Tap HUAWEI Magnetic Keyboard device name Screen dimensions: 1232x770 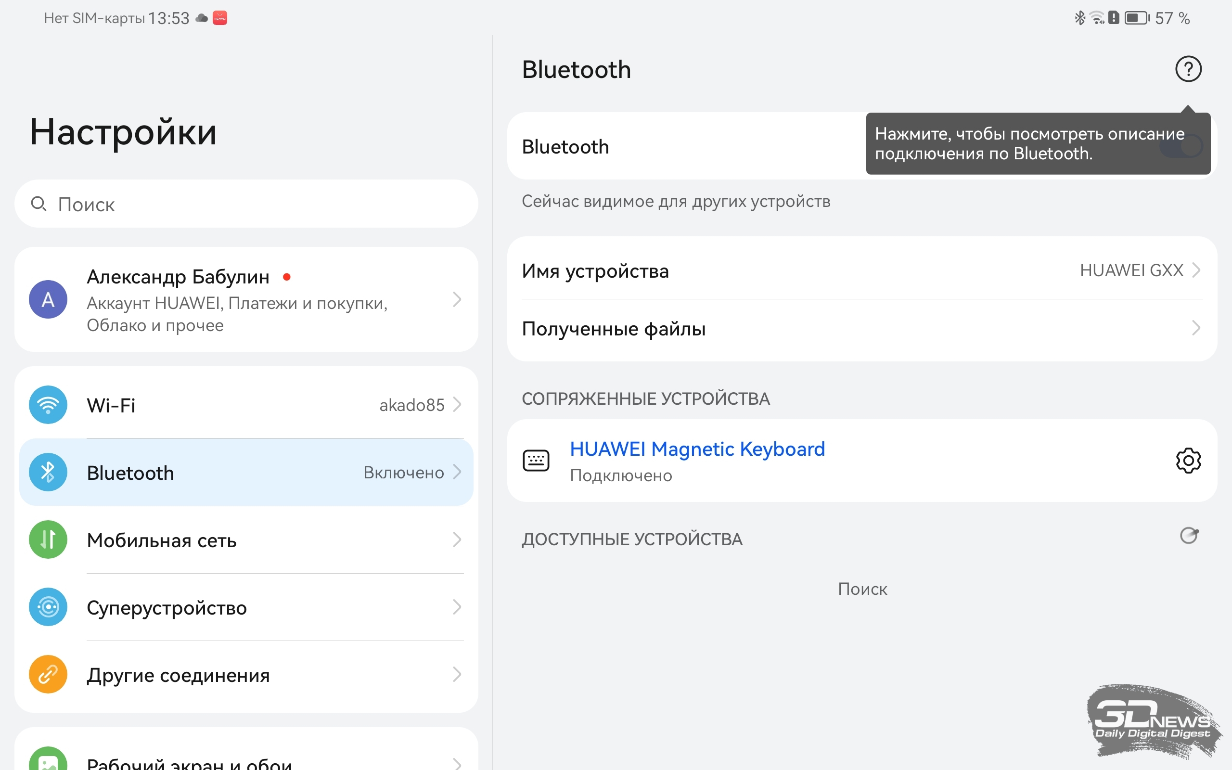[x=697, y=449]
